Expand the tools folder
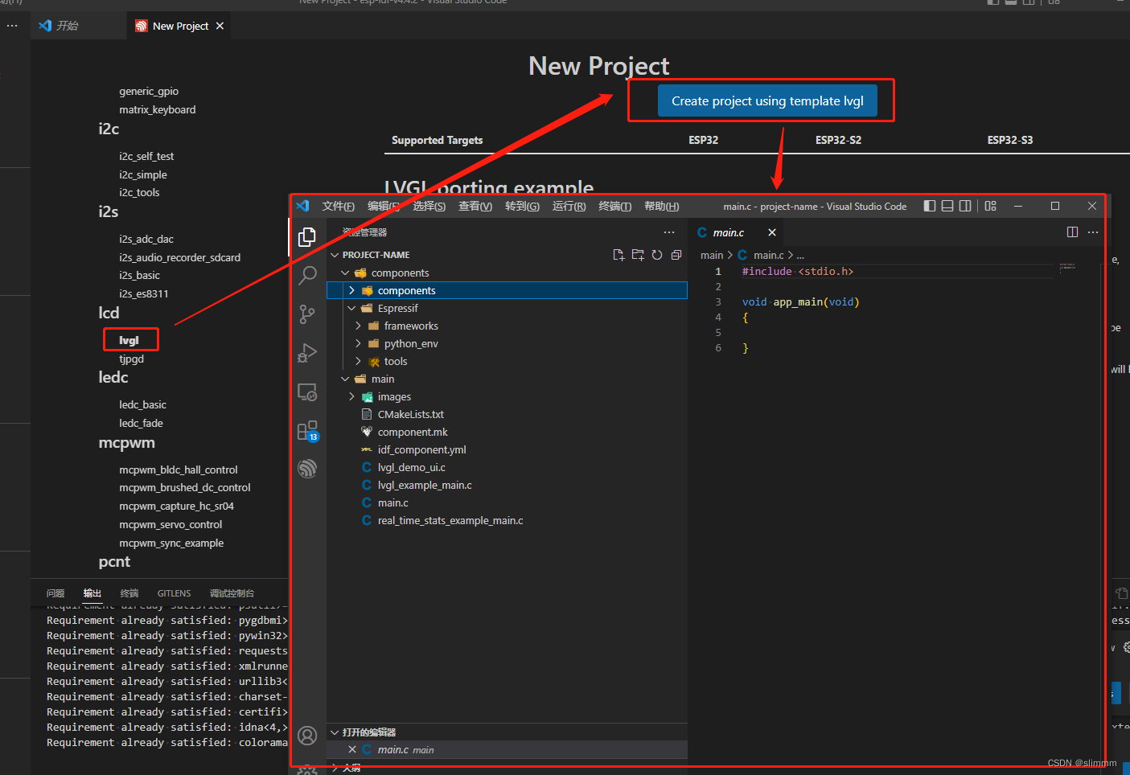 pos(358,361)
